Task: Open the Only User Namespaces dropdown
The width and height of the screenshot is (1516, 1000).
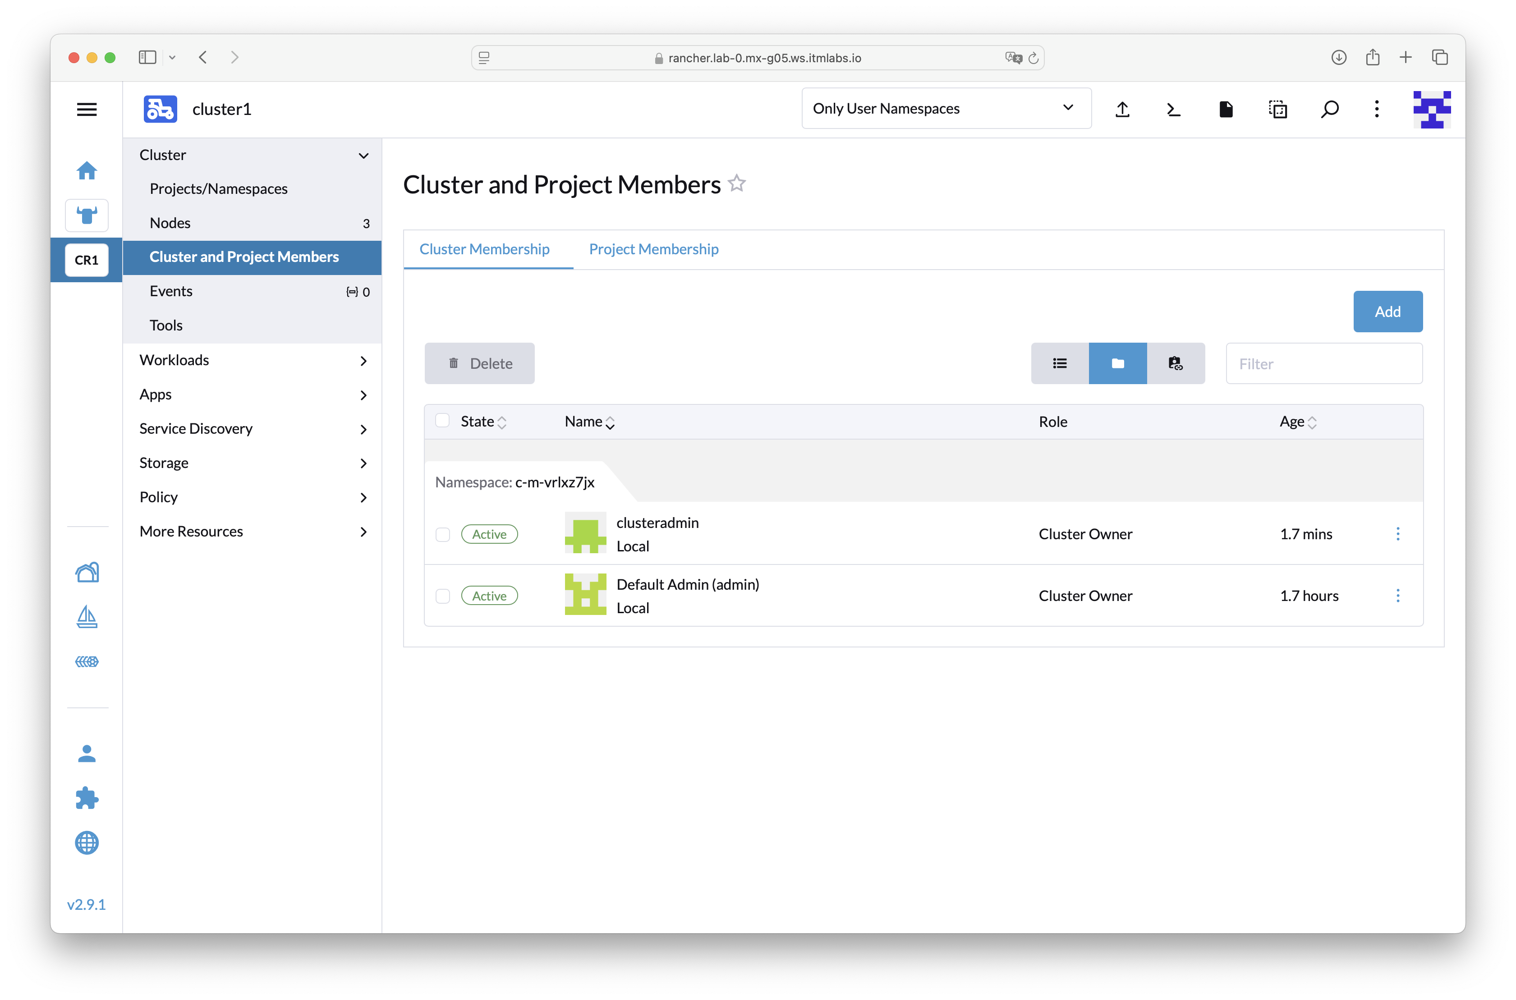Action: pos(946,108)
